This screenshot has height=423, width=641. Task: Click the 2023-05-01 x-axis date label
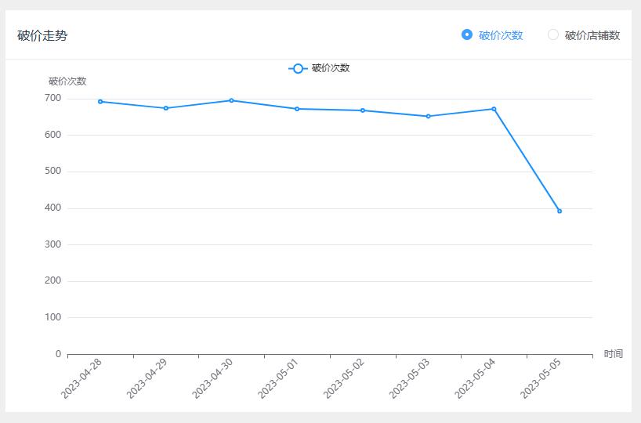(x=278, y=379)
